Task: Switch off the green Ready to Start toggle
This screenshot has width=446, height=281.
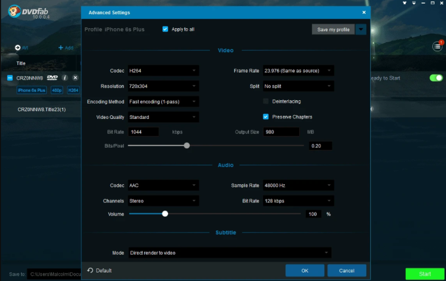Action: pyautogui.click(x=436, y=78)
